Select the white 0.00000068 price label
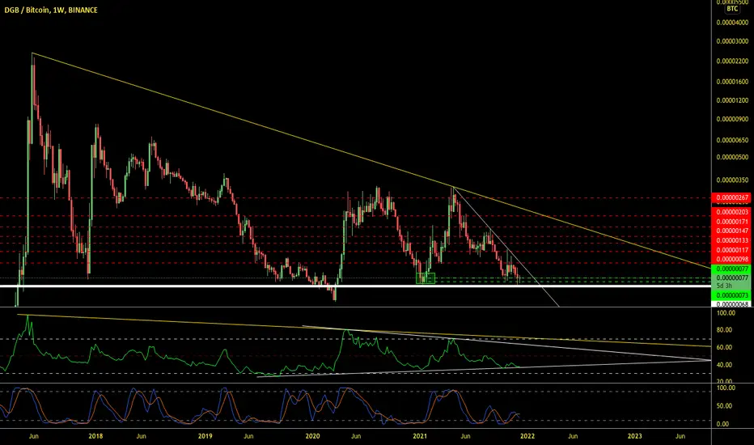This screenshot has width=754, height=445. coord(732,304)
